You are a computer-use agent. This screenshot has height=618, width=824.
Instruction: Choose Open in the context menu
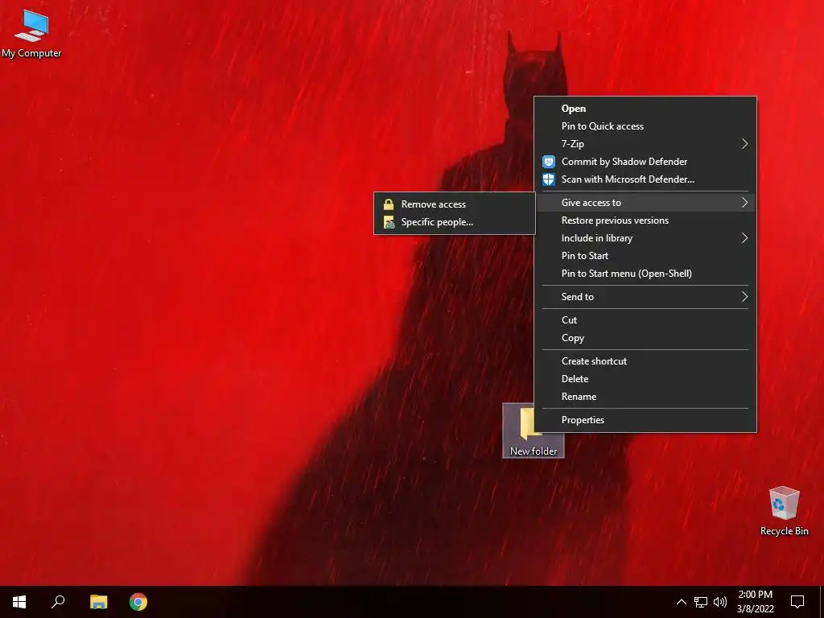(x=645, y=109)
